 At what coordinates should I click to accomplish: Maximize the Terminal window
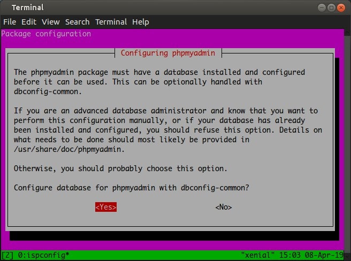[331, 8]
